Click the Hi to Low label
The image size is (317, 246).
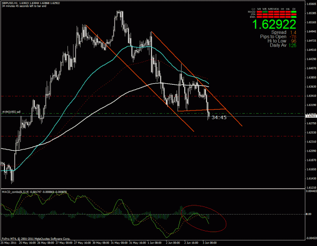pos(277,41)
